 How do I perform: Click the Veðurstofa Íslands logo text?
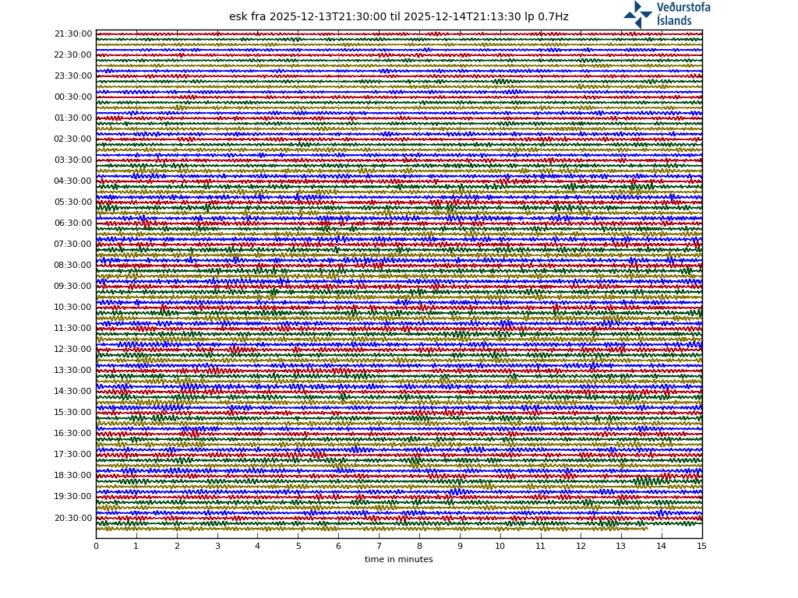coord(683,14)
